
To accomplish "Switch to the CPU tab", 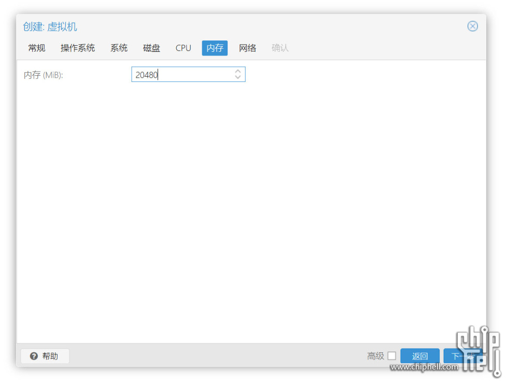I will [x=184, y=48].
